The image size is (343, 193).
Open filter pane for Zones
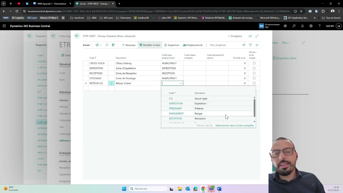tap(250, 45)
